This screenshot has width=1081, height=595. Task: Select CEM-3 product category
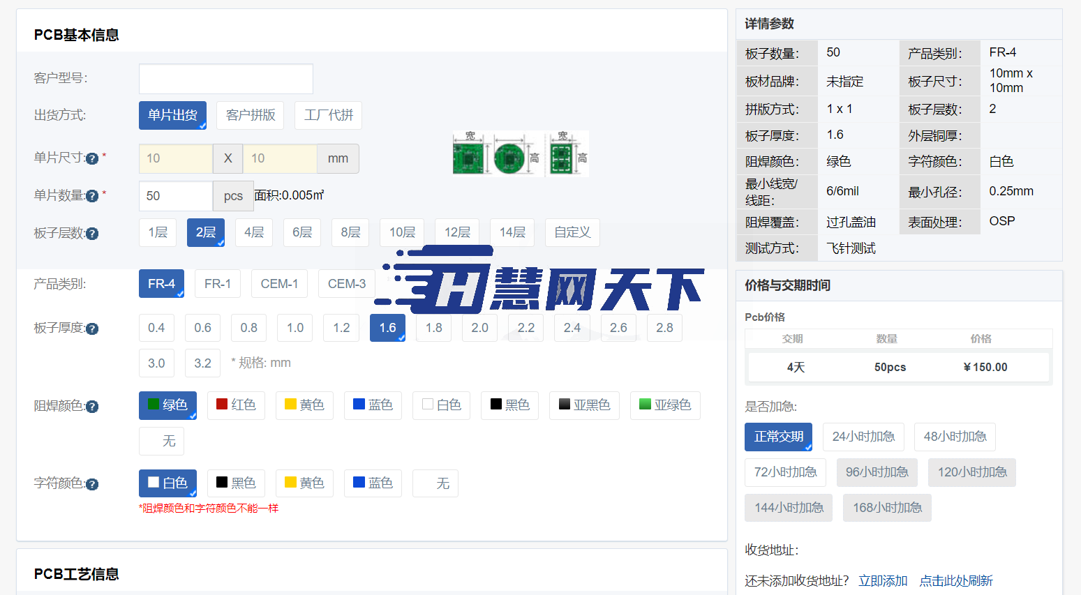[347, 284]
